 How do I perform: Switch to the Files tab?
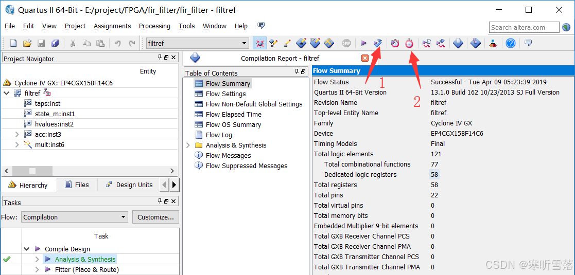[x=77, y=185]
